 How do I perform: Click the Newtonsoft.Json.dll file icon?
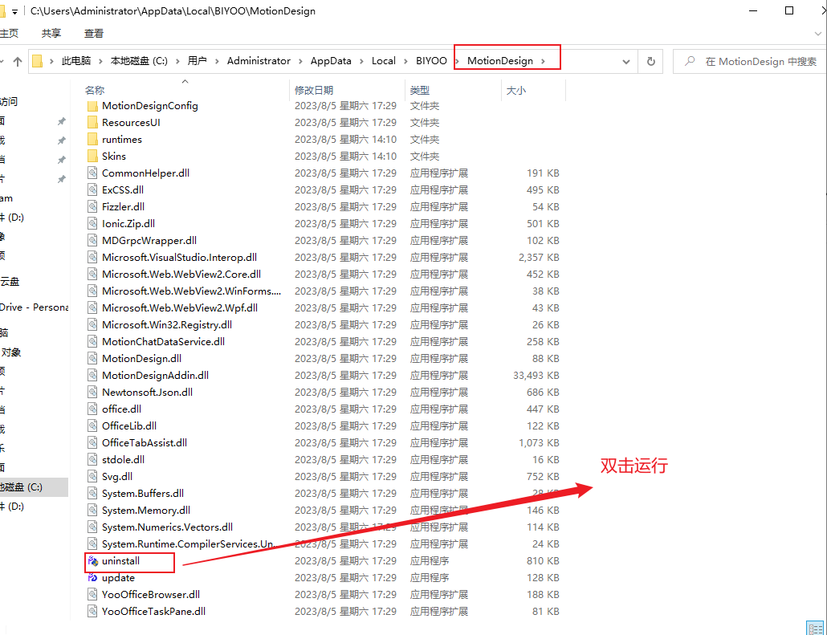click(92, 393)
